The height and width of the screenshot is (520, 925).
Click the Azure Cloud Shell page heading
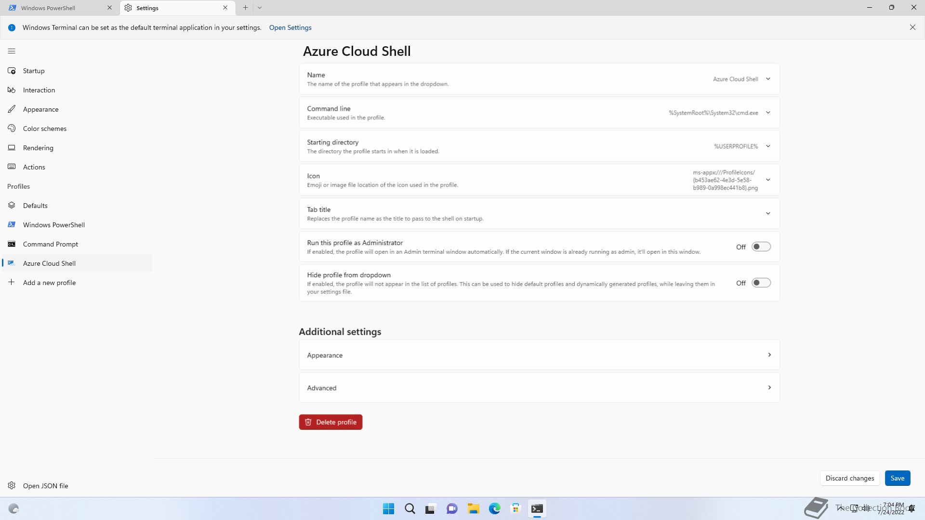pos(357,51)
